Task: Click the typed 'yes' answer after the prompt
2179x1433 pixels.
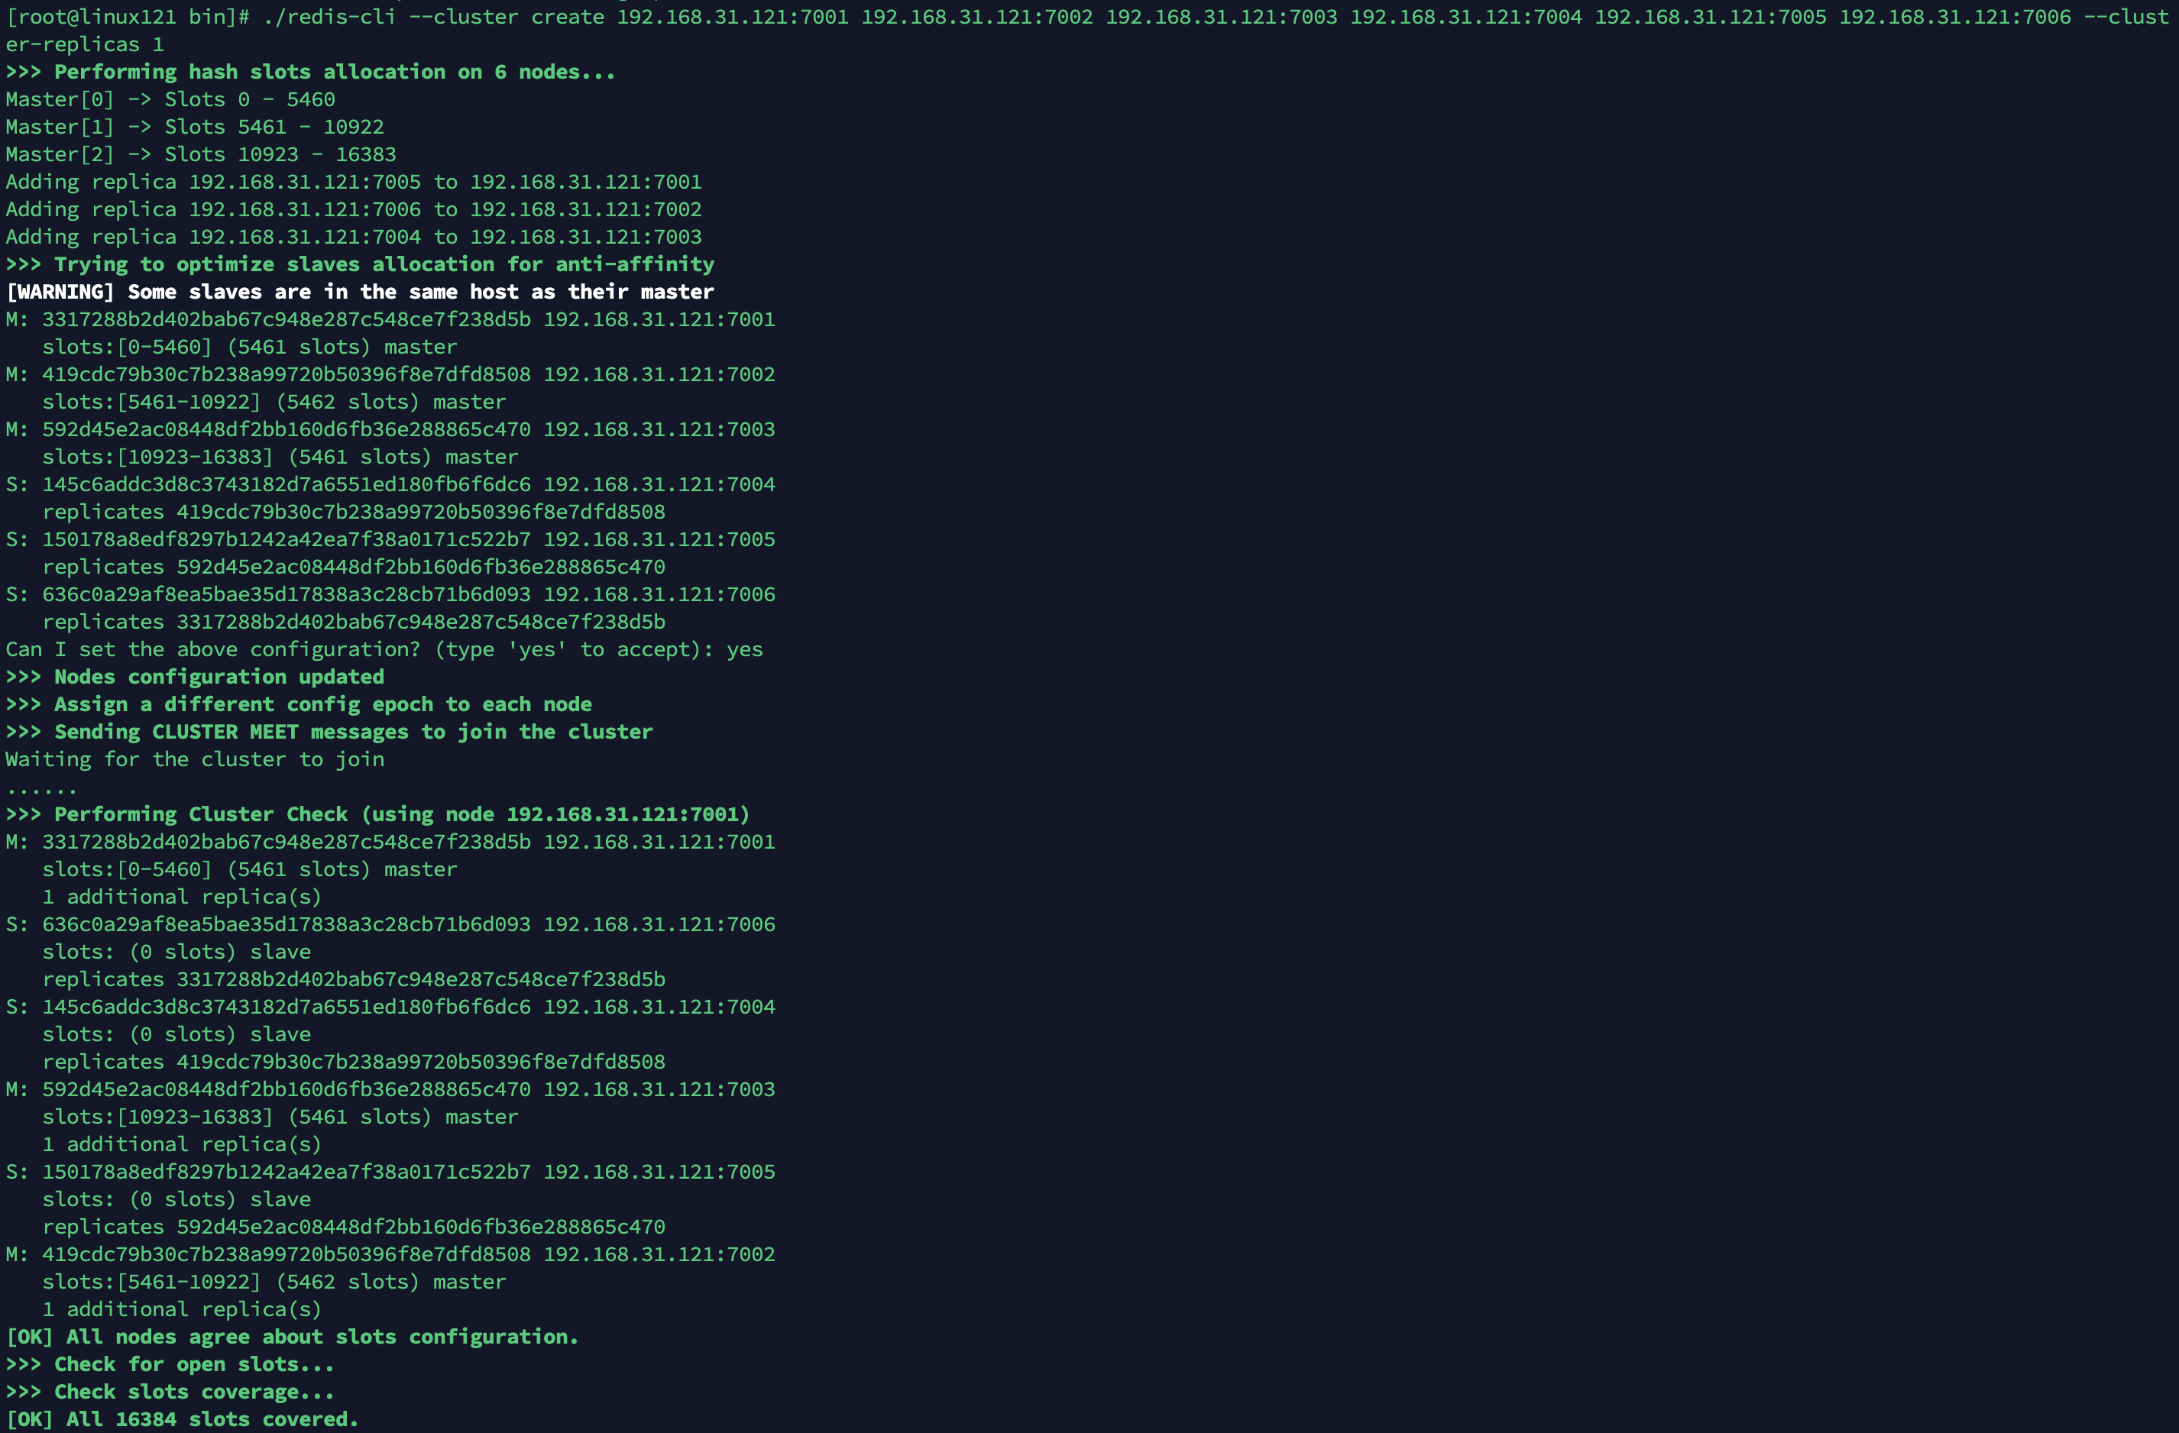Action: pyautogui.click(x=745, y=650)
